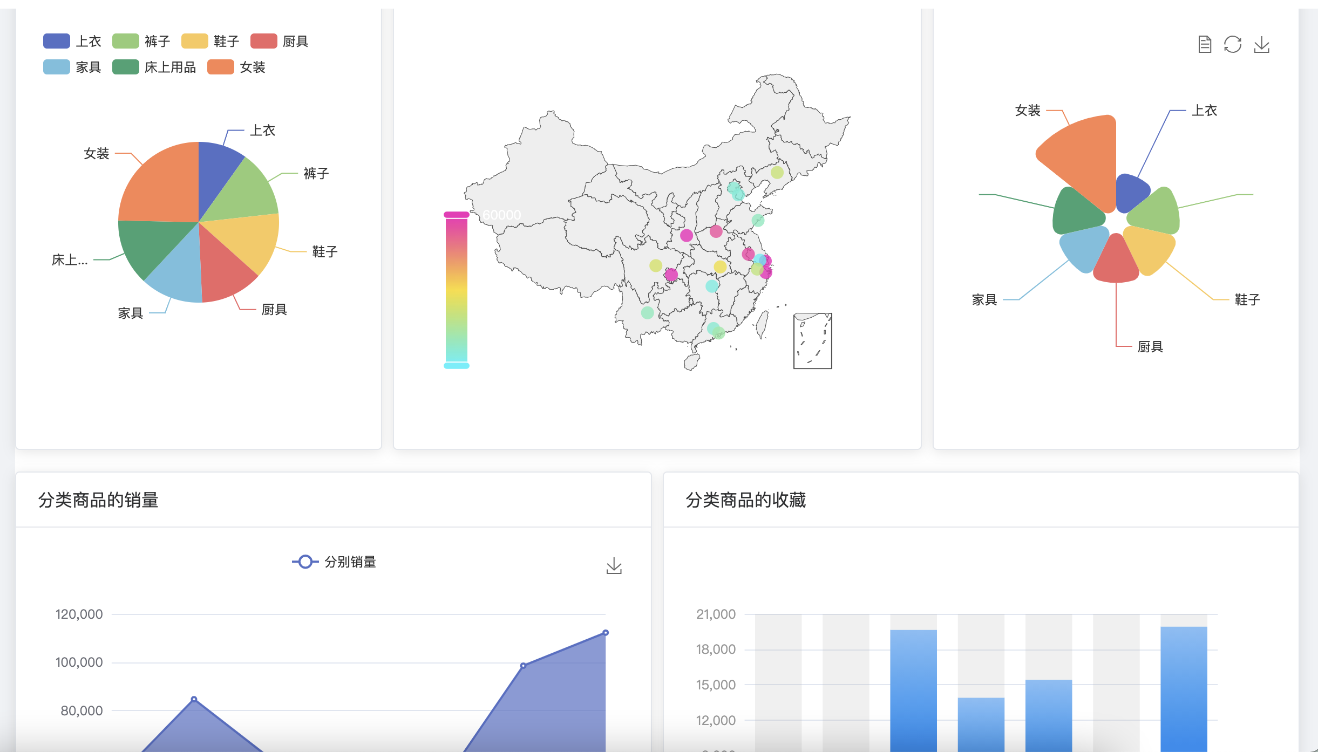Click the rightmost blue bar in 分类商品的收藏 chart
1318x752 pixels.
coord(1184,685)
